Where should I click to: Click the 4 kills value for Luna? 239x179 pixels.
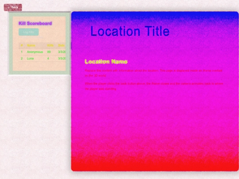tap(48, 58)
